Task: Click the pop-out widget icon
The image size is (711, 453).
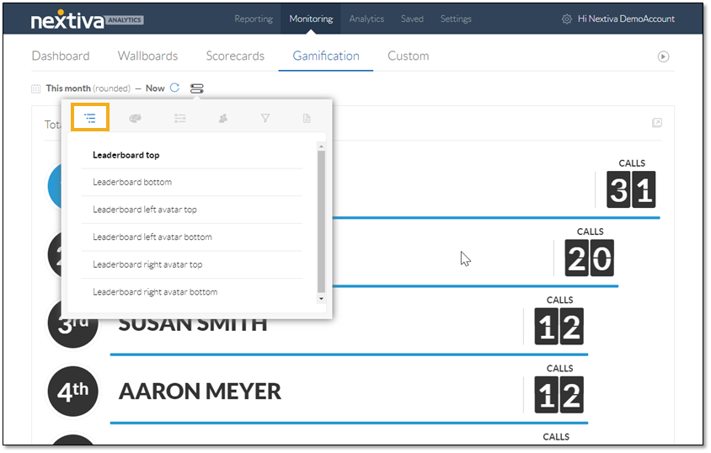Action: [x=656, y=123]
